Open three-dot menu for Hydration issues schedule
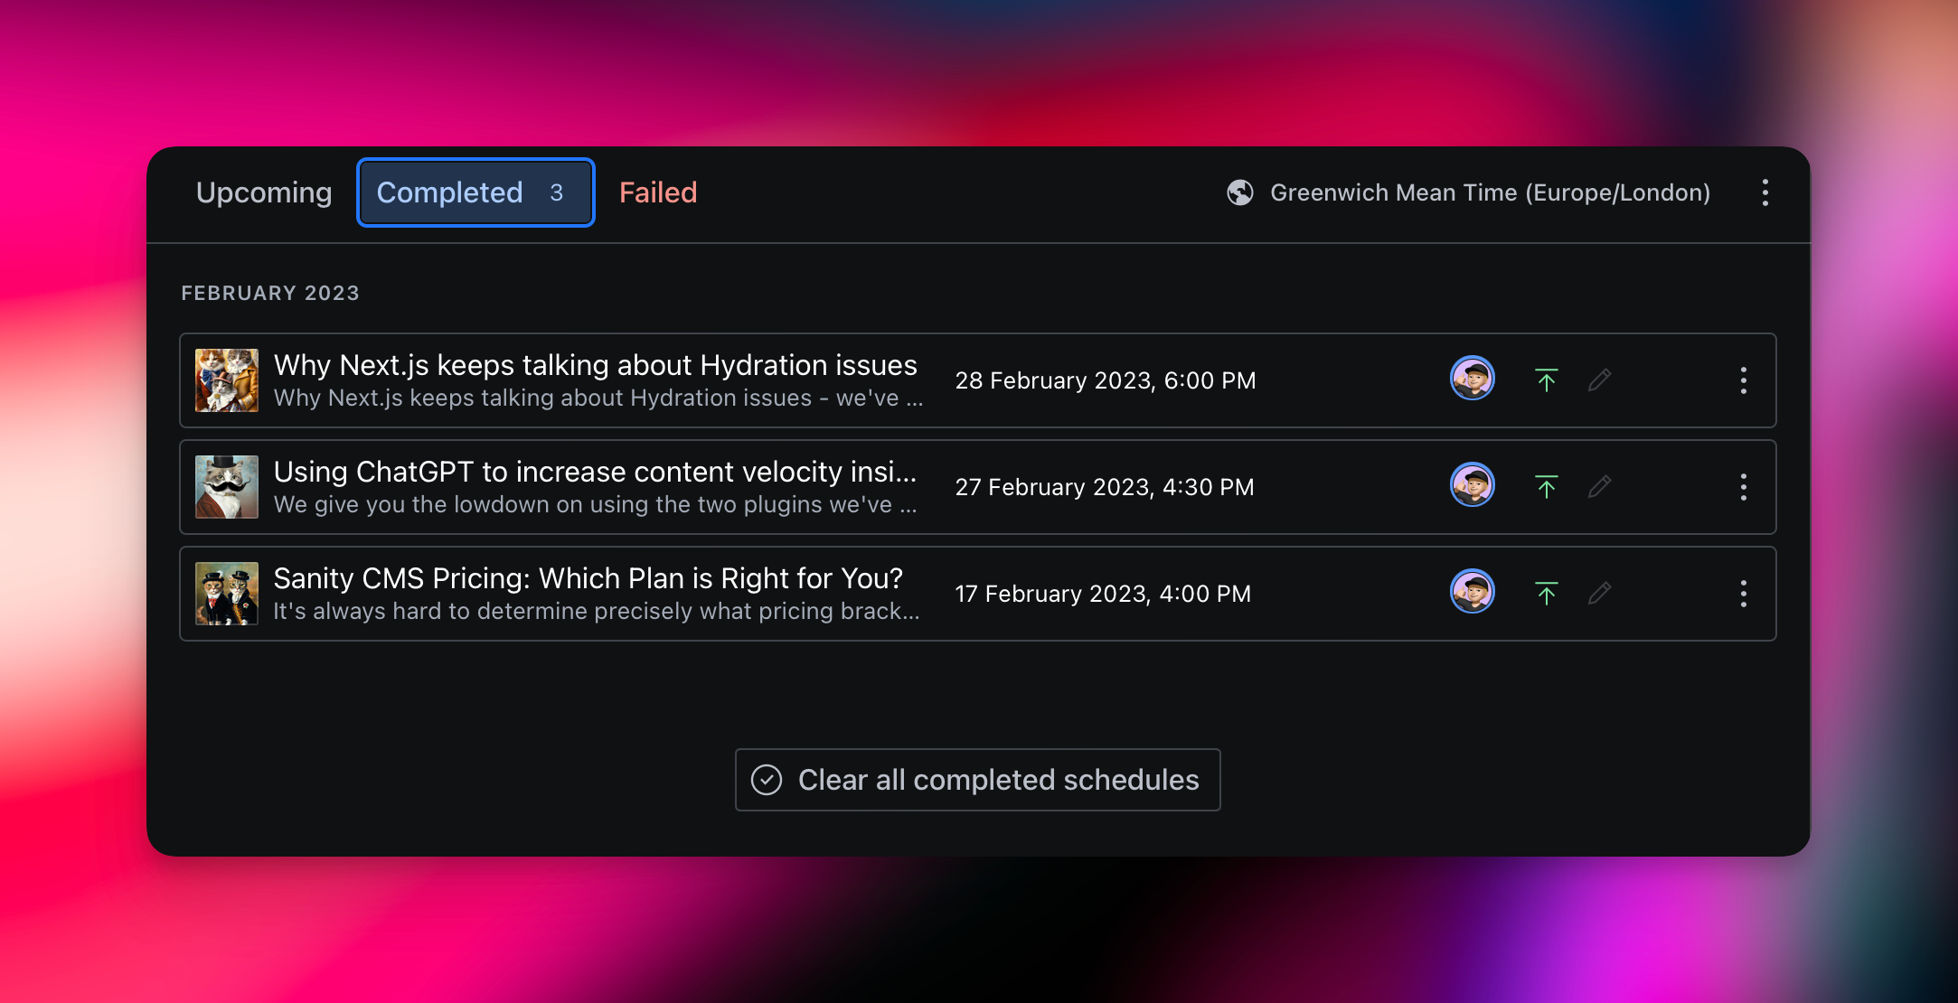1958x1003 pixels. 1743,380
